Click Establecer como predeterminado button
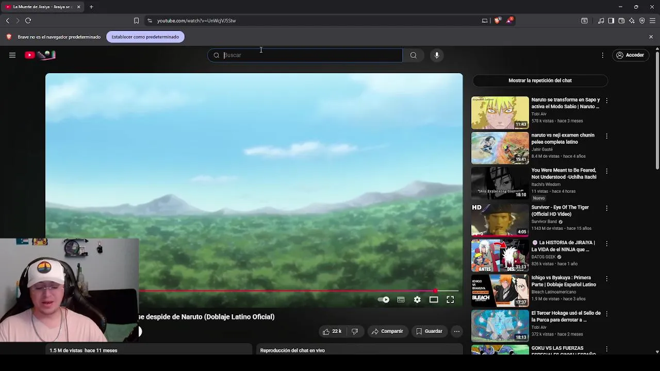This screenshot has width=660, height=371. (x=145, y=37)
